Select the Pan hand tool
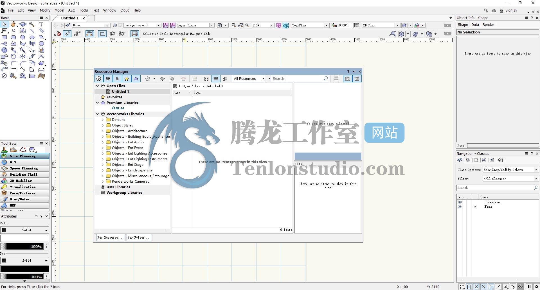The image size is (540, 290). [13, 24]
